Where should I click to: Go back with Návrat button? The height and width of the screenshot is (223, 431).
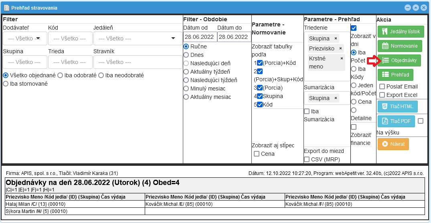point(393,144)
